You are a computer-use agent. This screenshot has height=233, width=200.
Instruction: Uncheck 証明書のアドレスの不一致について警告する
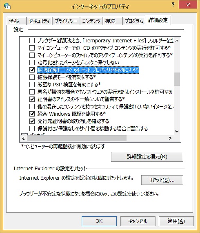32,99
